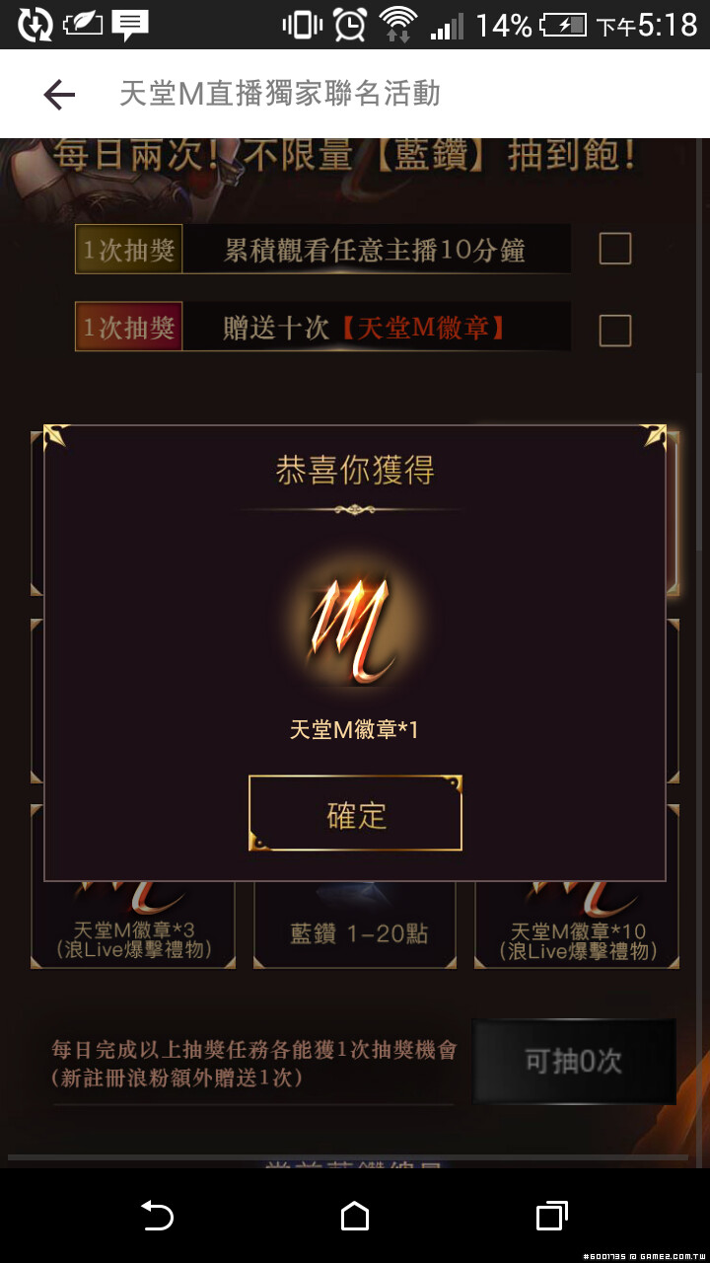The width and height of the screenshot is (710, 1263).
Task: Tap the red 1次抽獎 label
Action: click(x=128, y=328)
